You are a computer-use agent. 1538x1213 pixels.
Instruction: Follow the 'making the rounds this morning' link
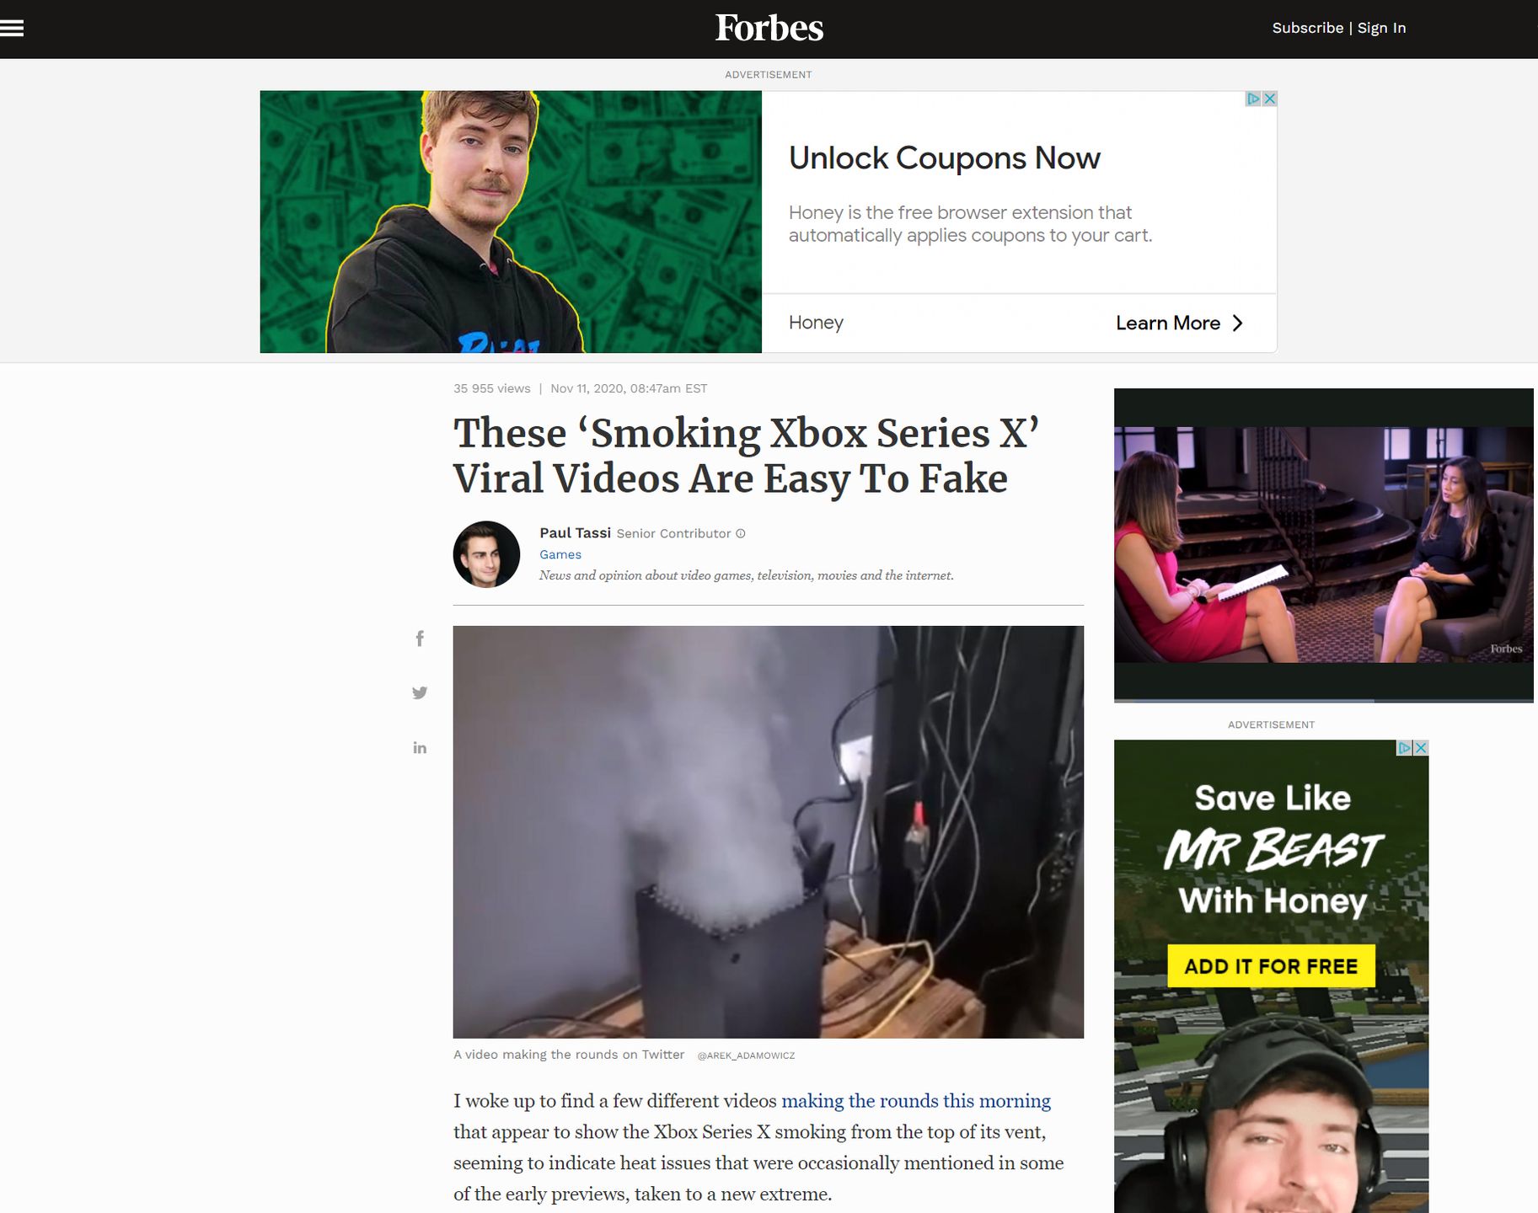pyautogui.click(x=916, y=1101)
